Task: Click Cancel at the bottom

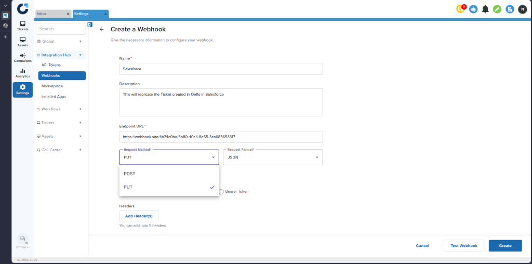Action: [x=422, y=246]
